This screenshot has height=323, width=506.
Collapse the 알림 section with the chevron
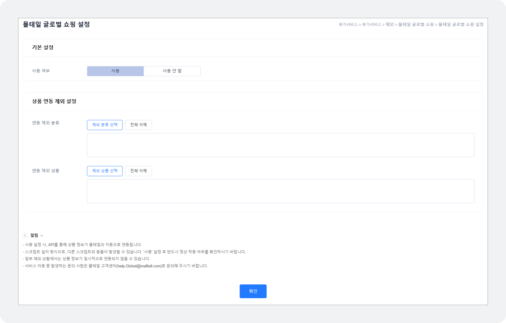point(42,236)
